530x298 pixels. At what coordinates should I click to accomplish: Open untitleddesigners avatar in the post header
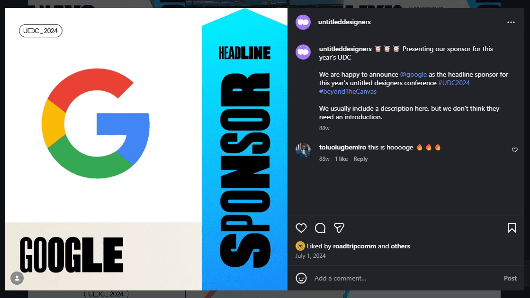click(303, 22)
